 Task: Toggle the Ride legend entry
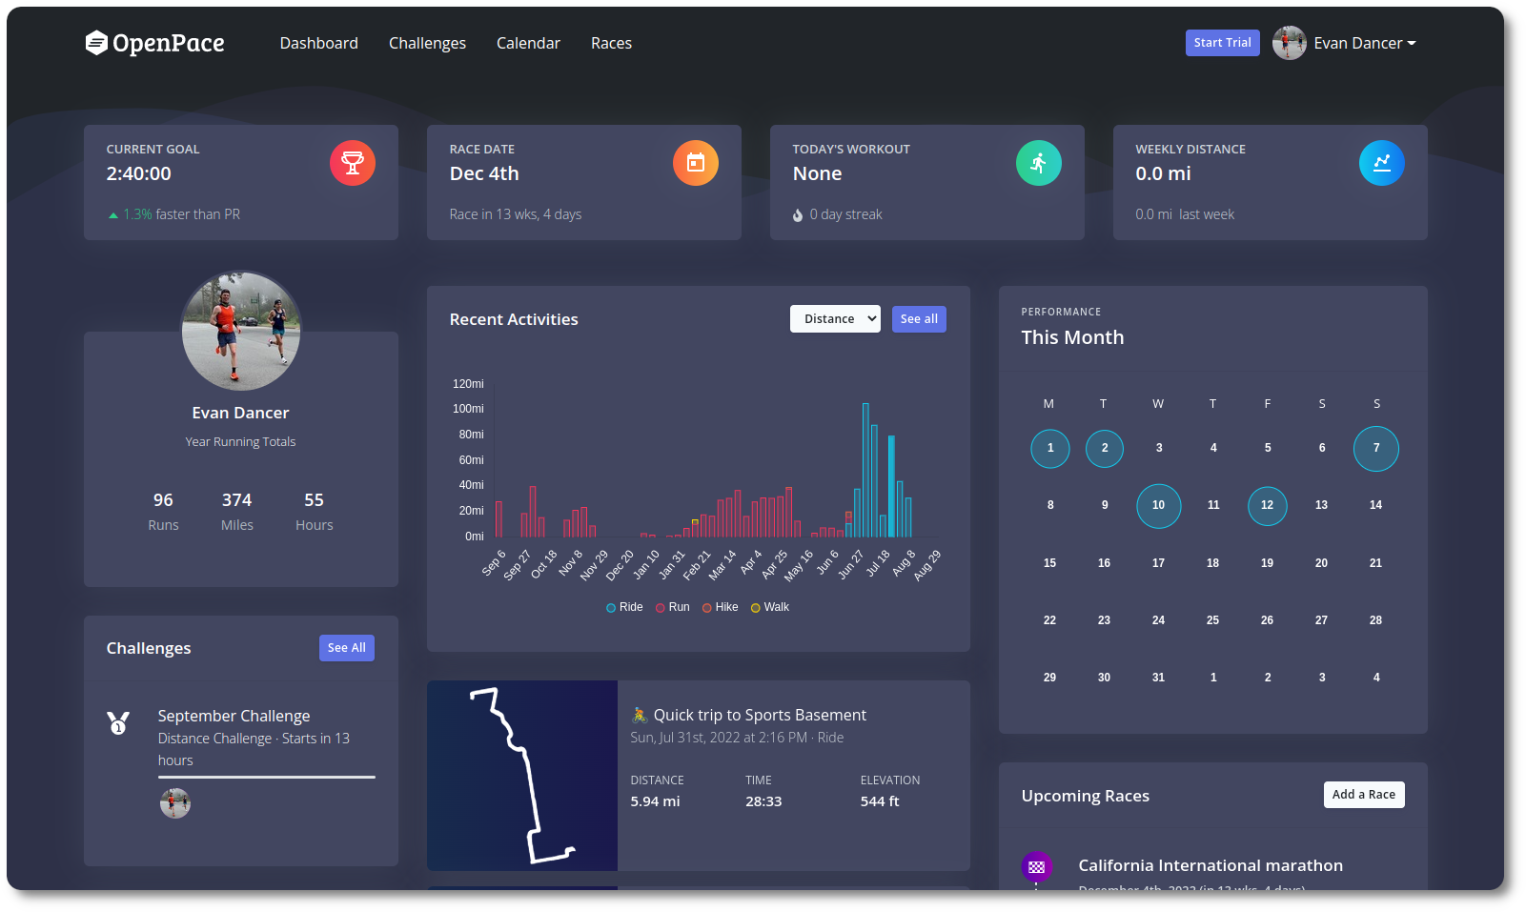624,607
